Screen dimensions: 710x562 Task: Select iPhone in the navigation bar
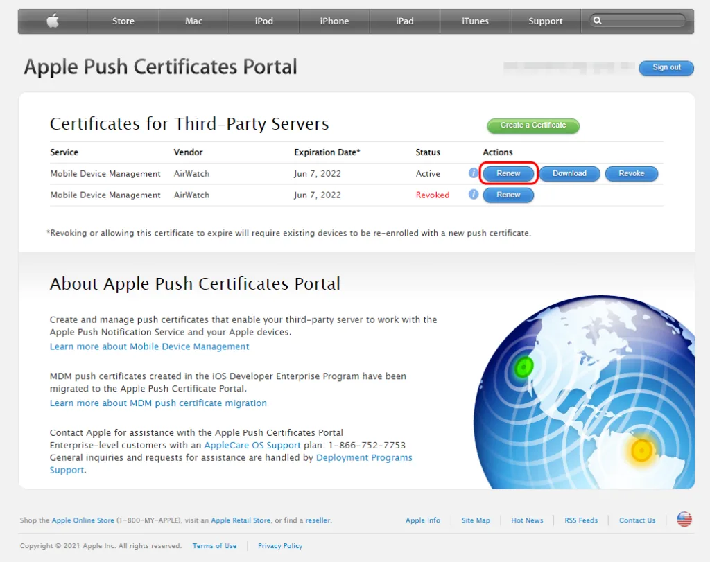pos(334,21)
